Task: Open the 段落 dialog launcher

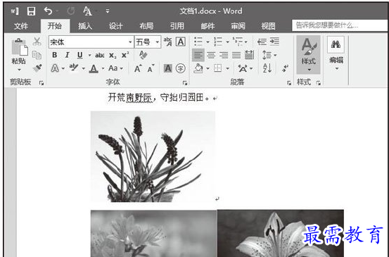Action: tap(289, 83)
